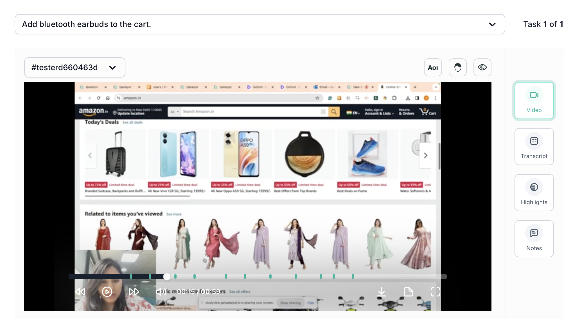Open the suitcase deal thumbnail
Viewport: 573px width, 319px height.
(116, 154)
